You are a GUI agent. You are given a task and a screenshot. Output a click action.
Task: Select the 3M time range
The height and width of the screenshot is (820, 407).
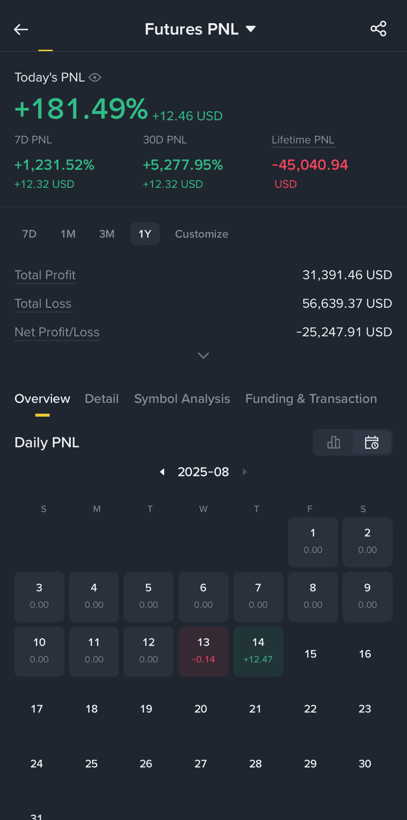pyautogui.click(x=107, y=234)
